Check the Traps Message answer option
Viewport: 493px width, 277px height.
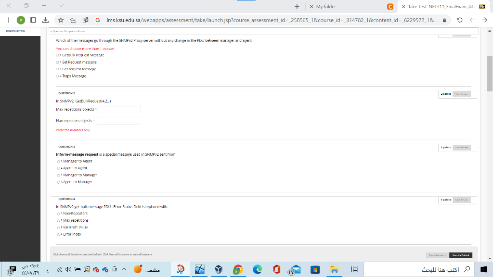click(57, 76)
